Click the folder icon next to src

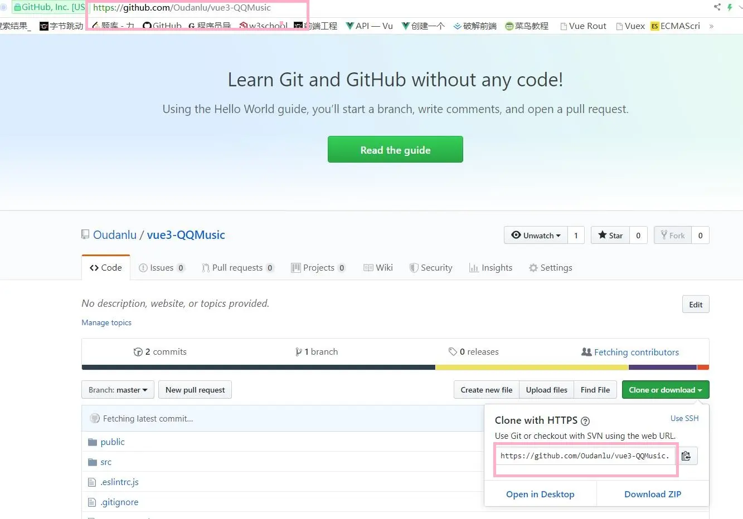pyautogui.click(x=93, y=462)
